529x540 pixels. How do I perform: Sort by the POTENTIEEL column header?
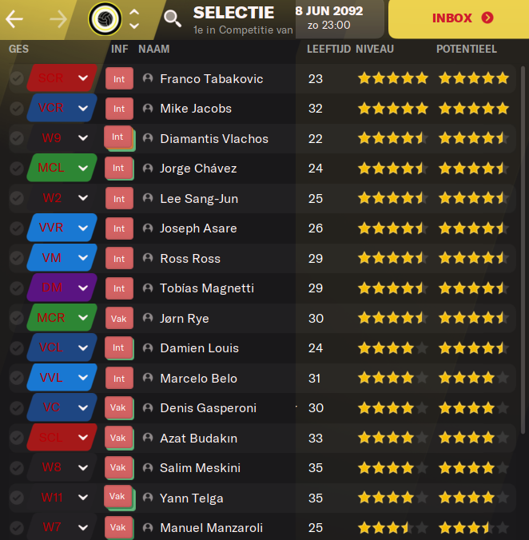click(467, 49)
